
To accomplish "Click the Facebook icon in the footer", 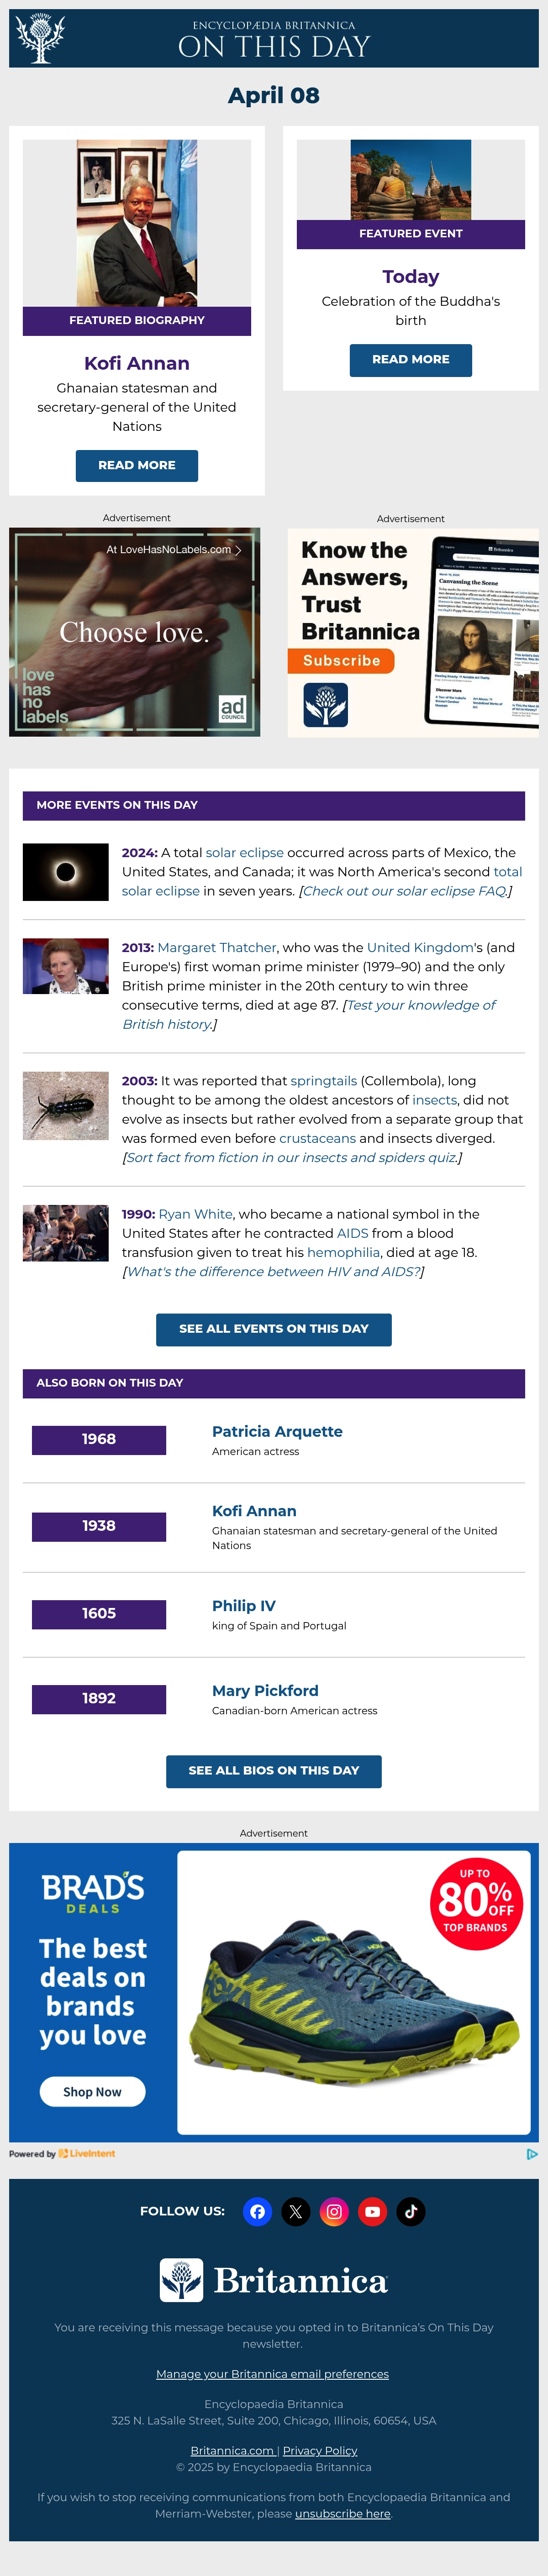I will click(x=257, y=2211).
